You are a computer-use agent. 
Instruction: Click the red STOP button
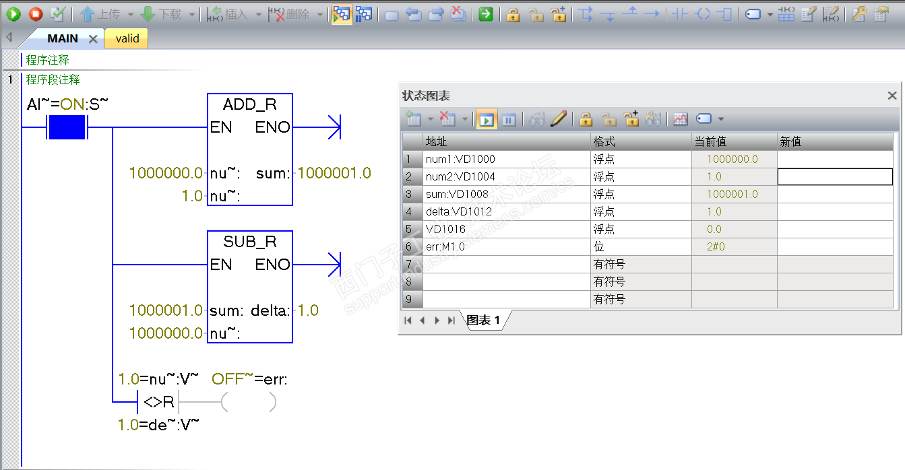(x=36, y=14)
